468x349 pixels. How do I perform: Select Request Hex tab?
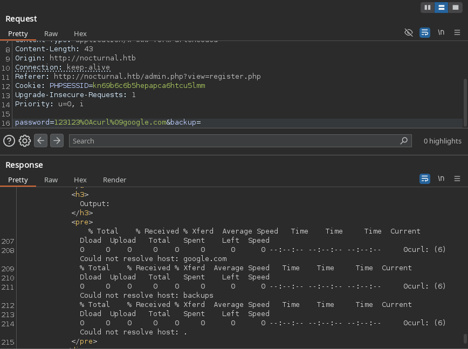pos(80,34)
